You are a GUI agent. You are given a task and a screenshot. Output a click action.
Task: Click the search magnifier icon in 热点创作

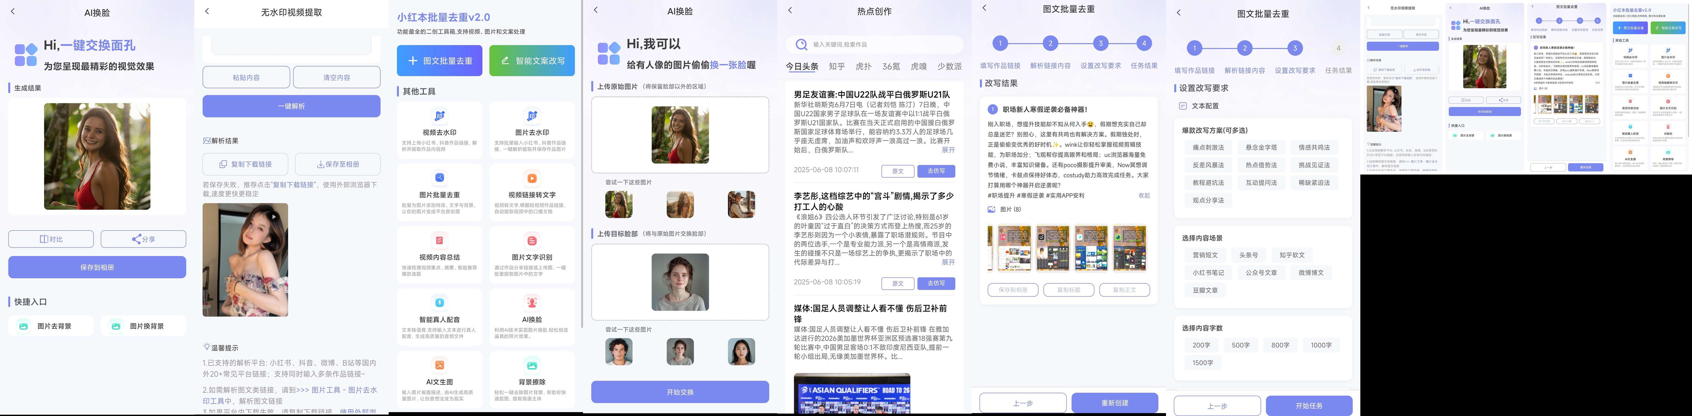[x=801, y=45]
